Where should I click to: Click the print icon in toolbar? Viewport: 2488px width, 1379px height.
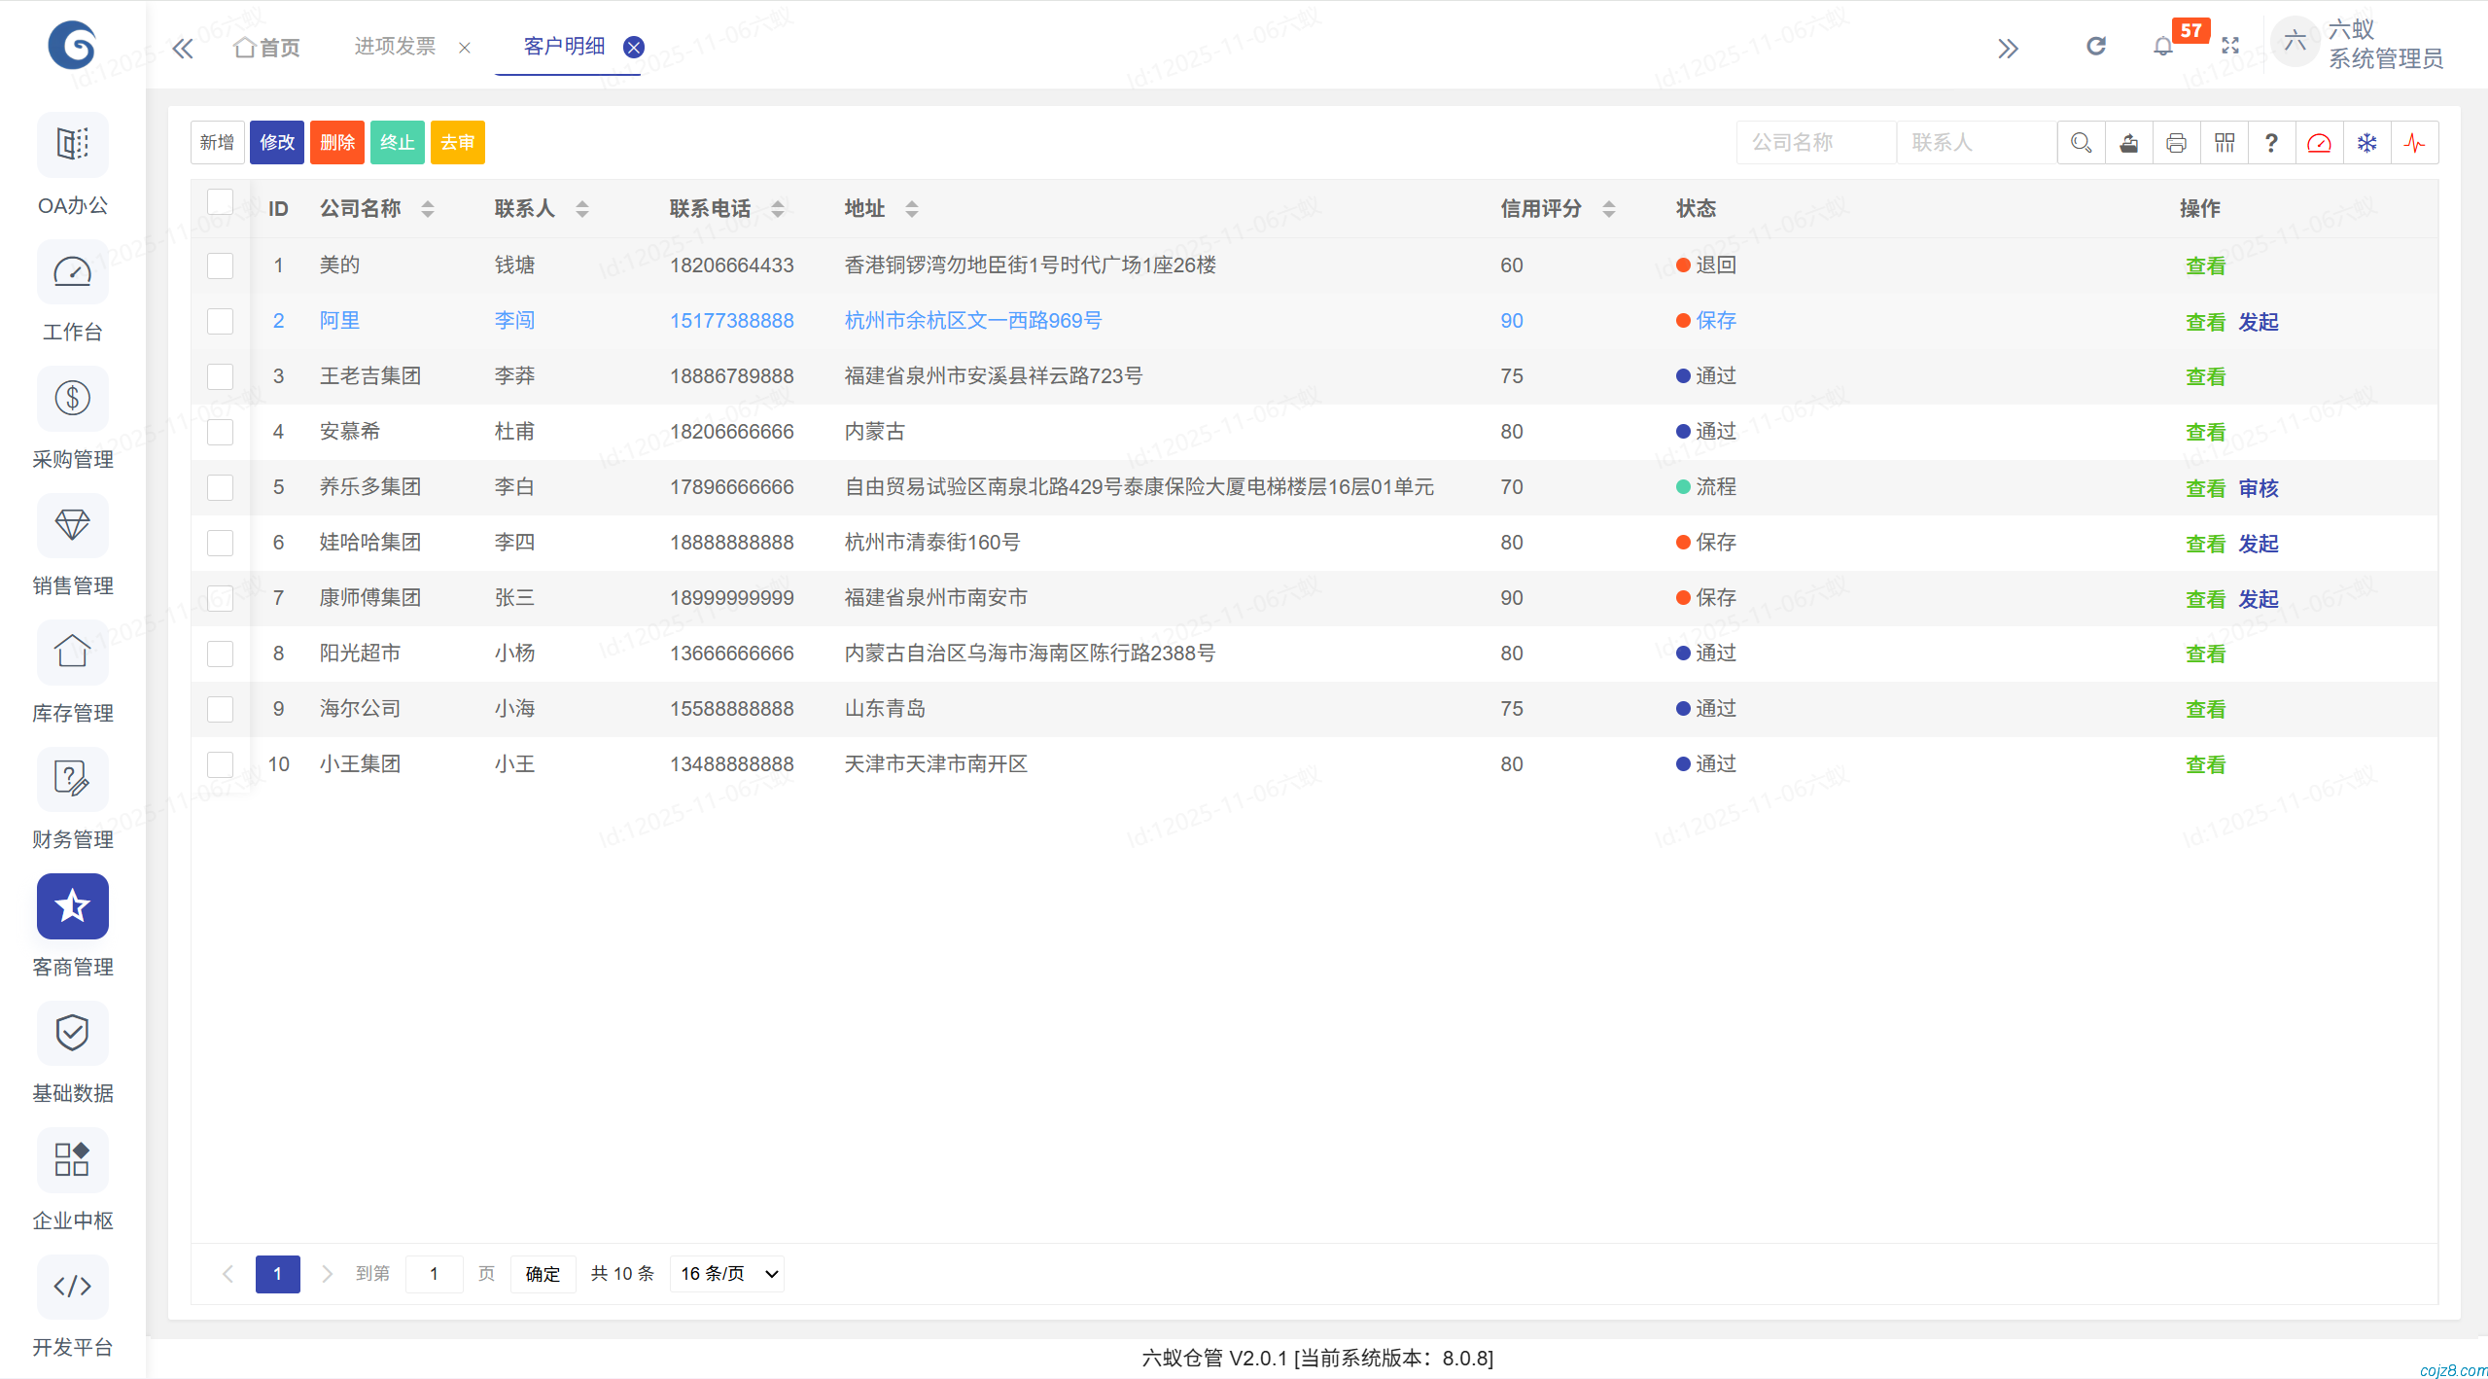coord(2176,143)
